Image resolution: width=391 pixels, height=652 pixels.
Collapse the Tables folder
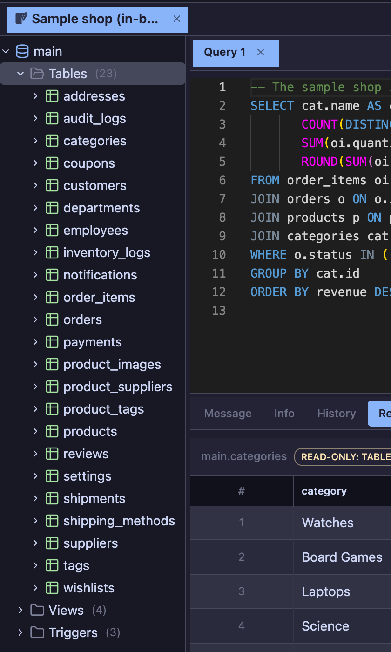(x=20, y=74)
